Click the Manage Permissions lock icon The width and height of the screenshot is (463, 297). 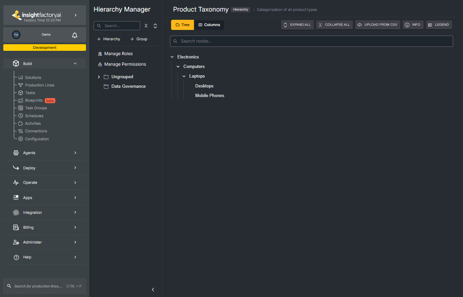point(100,64)
